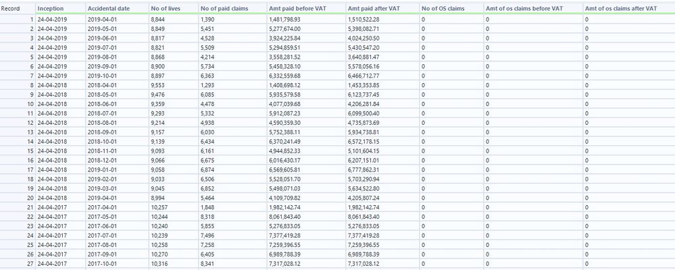
Task: Click paid claims cell 5,451
Action: [207, 29]
